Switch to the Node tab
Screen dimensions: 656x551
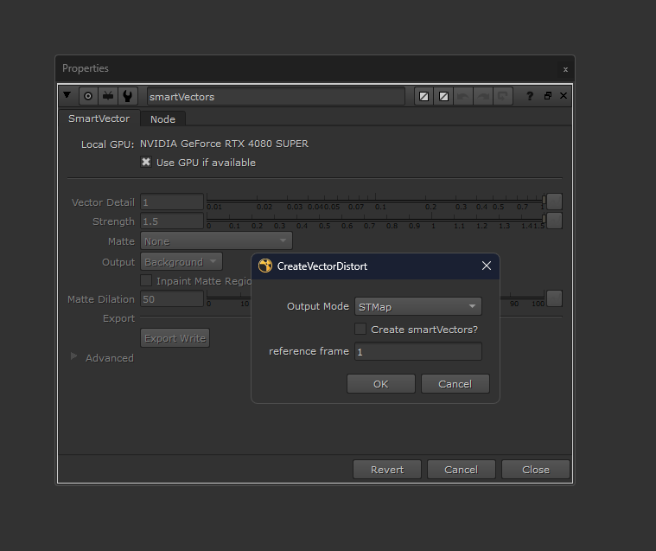[162, 119]
